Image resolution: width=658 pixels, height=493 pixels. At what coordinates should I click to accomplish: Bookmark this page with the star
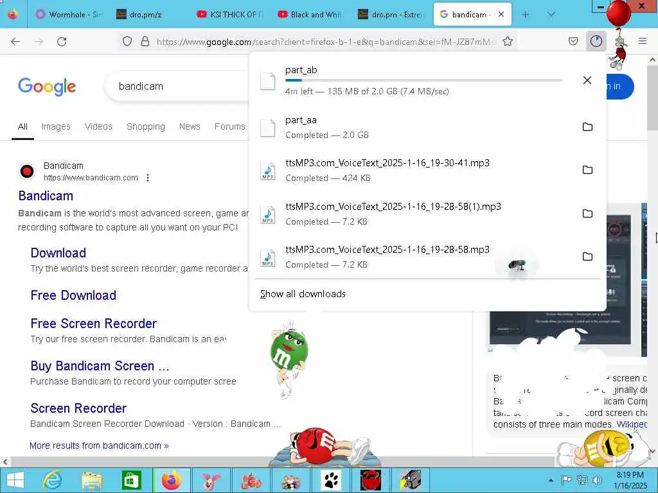point(508,41)
